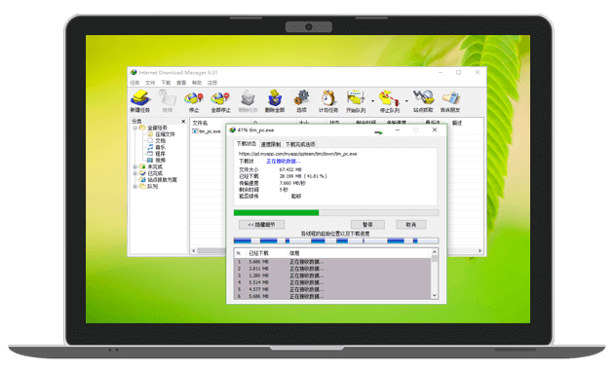This screenshot has width=614, height=370.
Task: Select the 音乐 category
Action: [157, 147]
